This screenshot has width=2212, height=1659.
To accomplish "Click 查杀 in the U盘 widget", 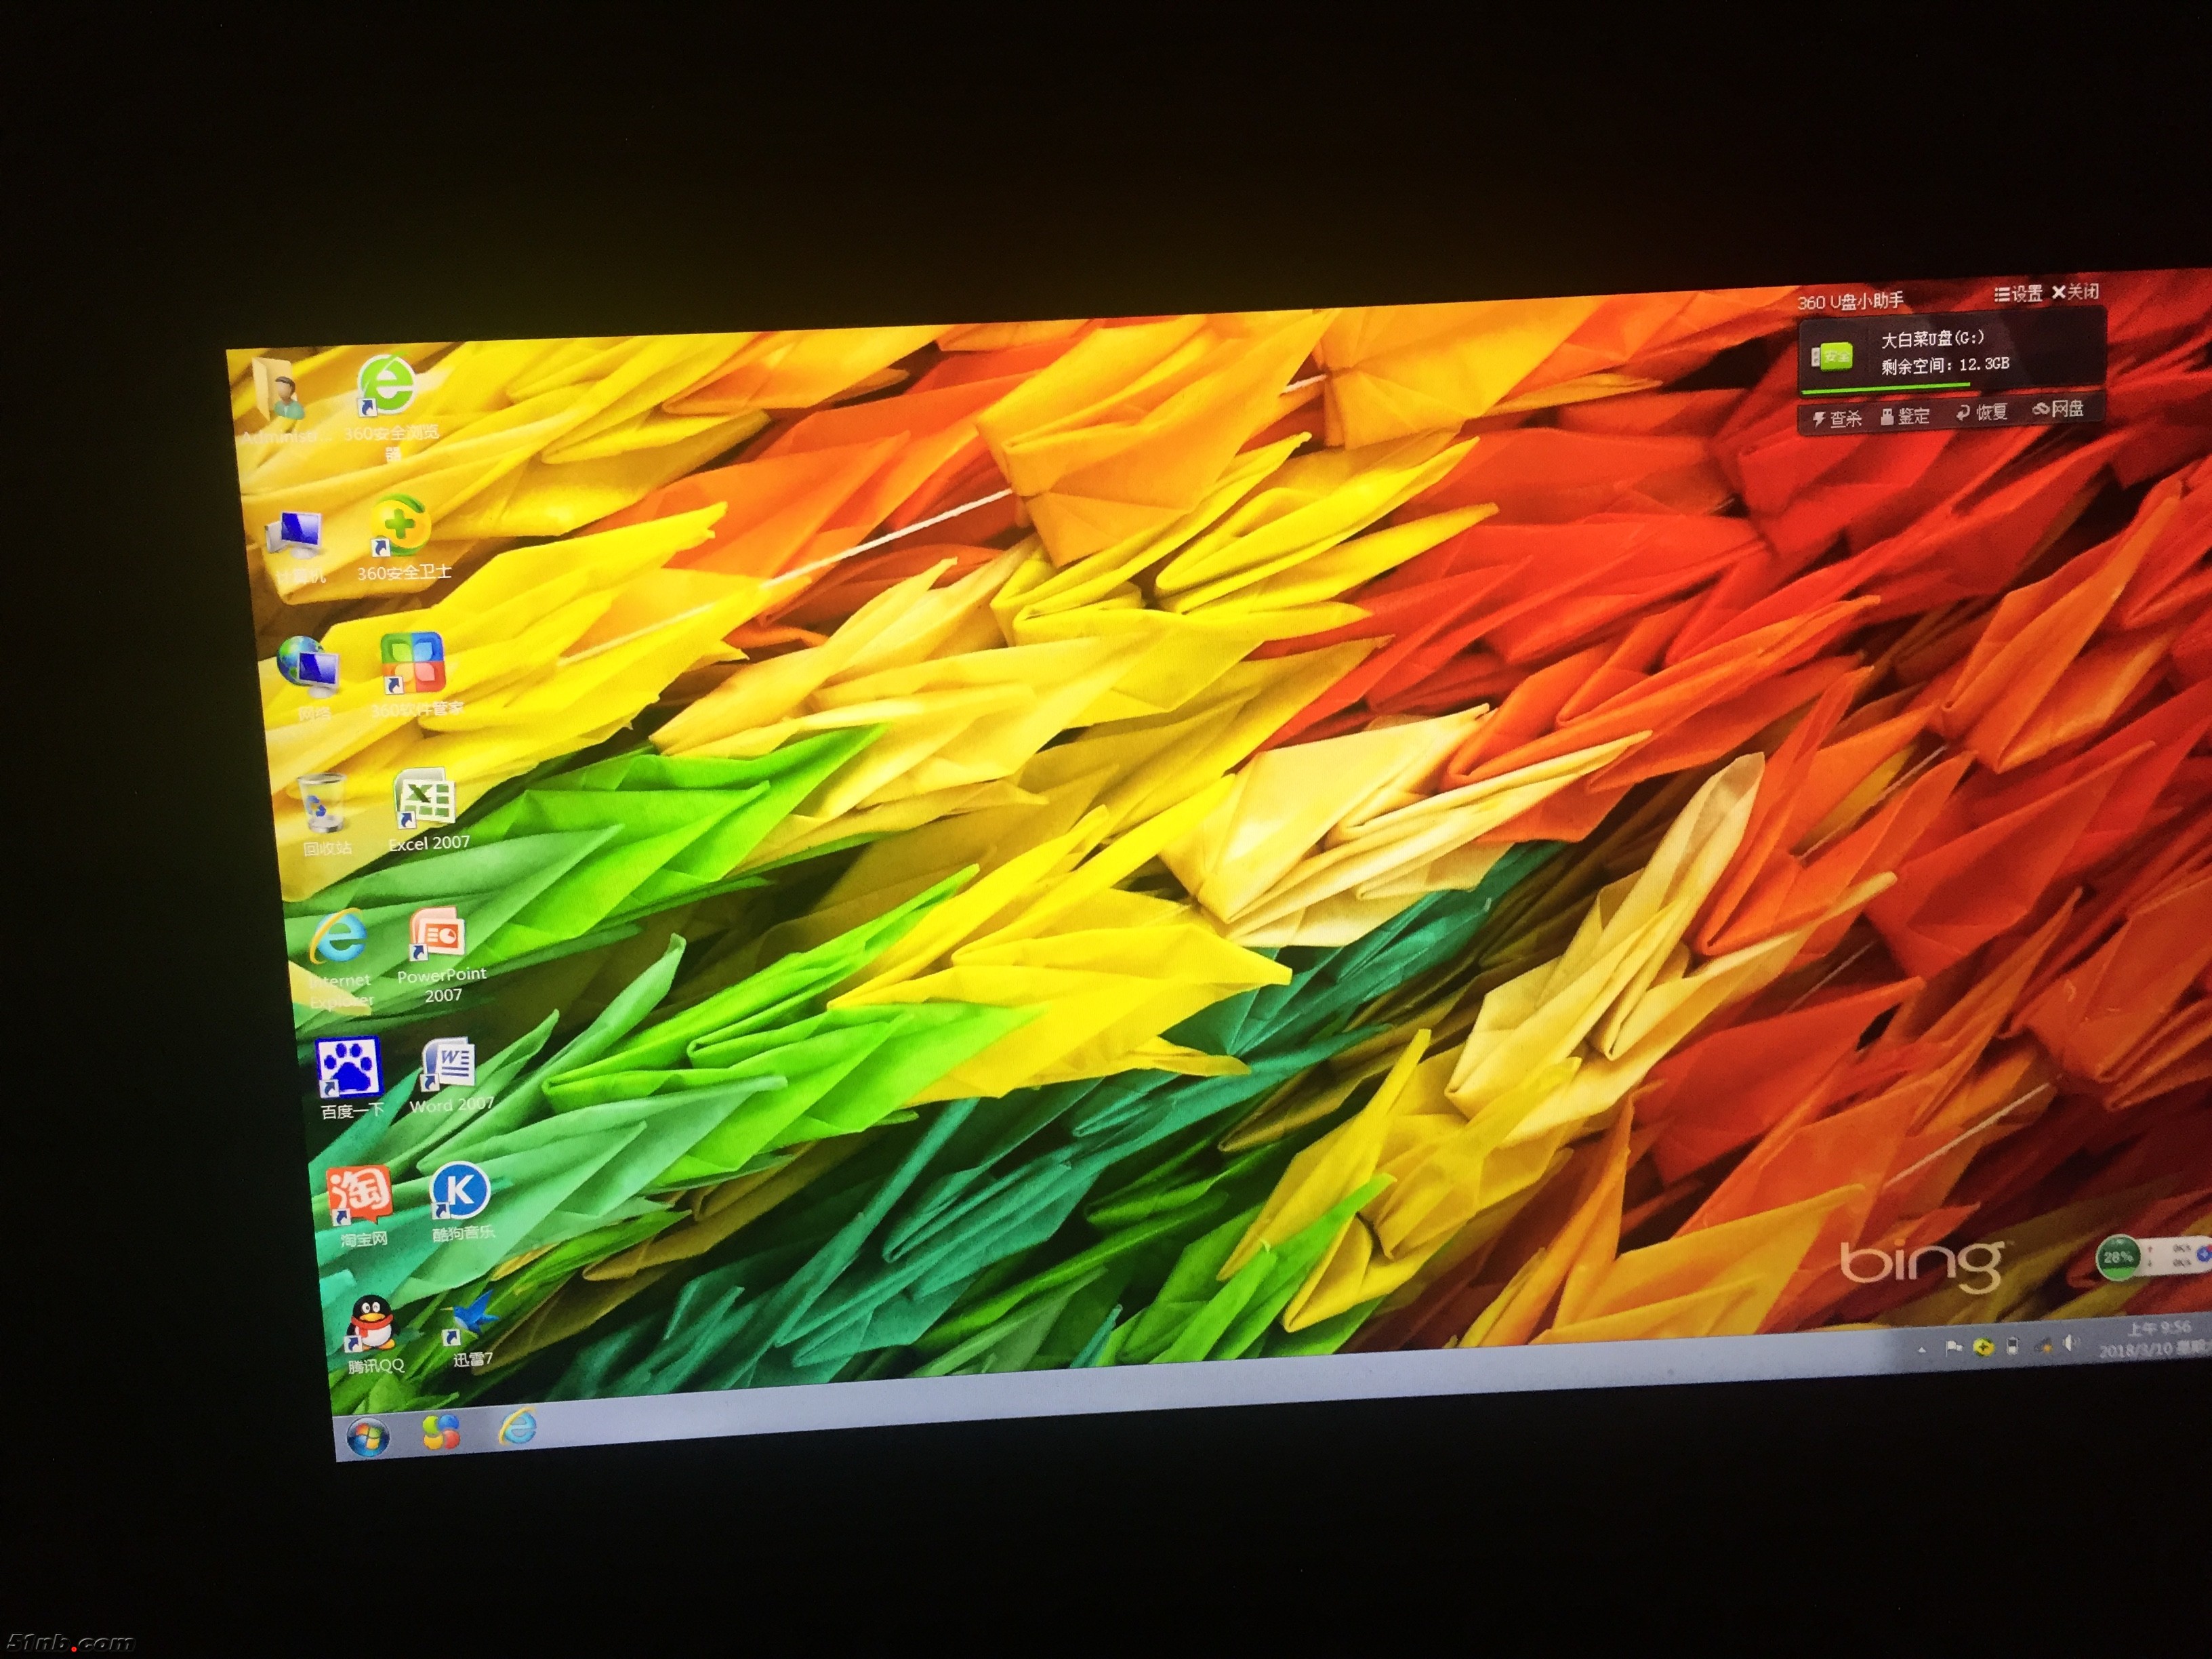I will (x=1837, y=418).
